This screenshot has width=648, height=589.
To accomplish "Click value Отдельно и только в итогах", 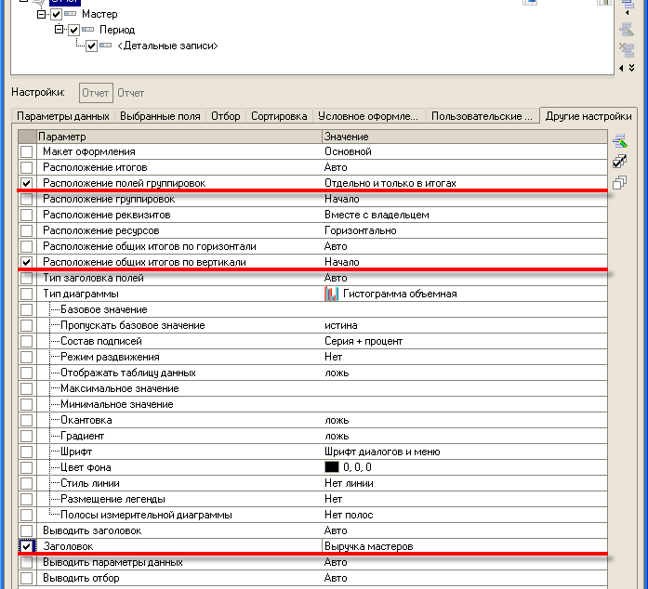I will tap(390, 183).
